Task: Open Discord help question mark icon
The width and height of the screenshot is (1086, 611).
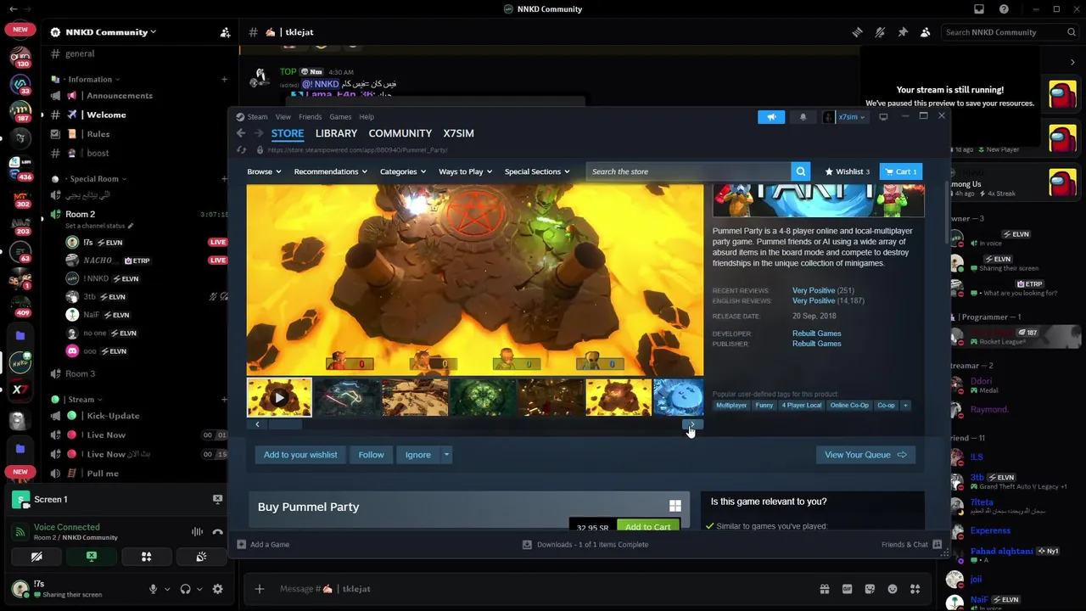Action: tap(1004, 9)
